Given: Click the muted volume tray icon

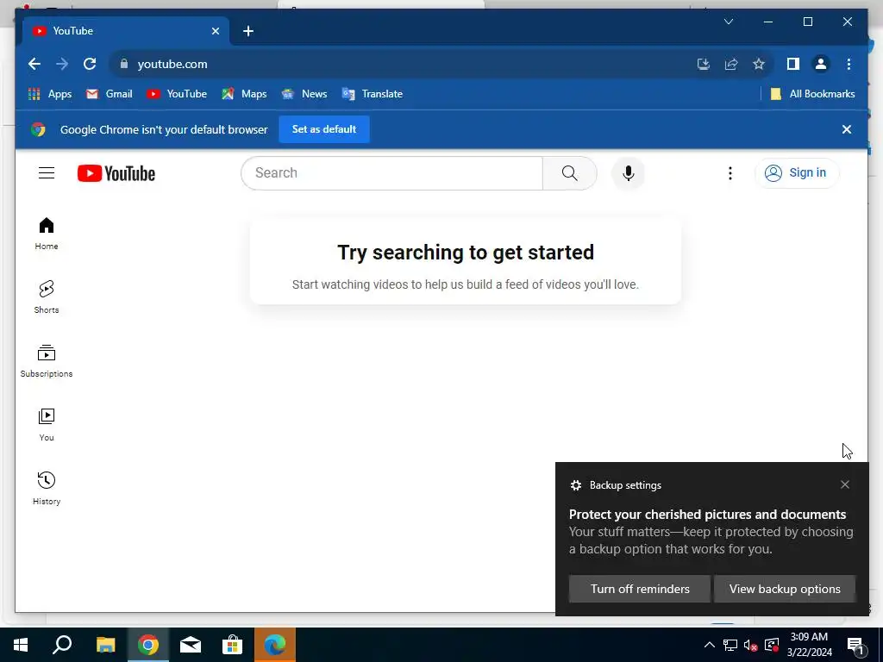Looking at the screenshot, I should click(x=751, y=645).
